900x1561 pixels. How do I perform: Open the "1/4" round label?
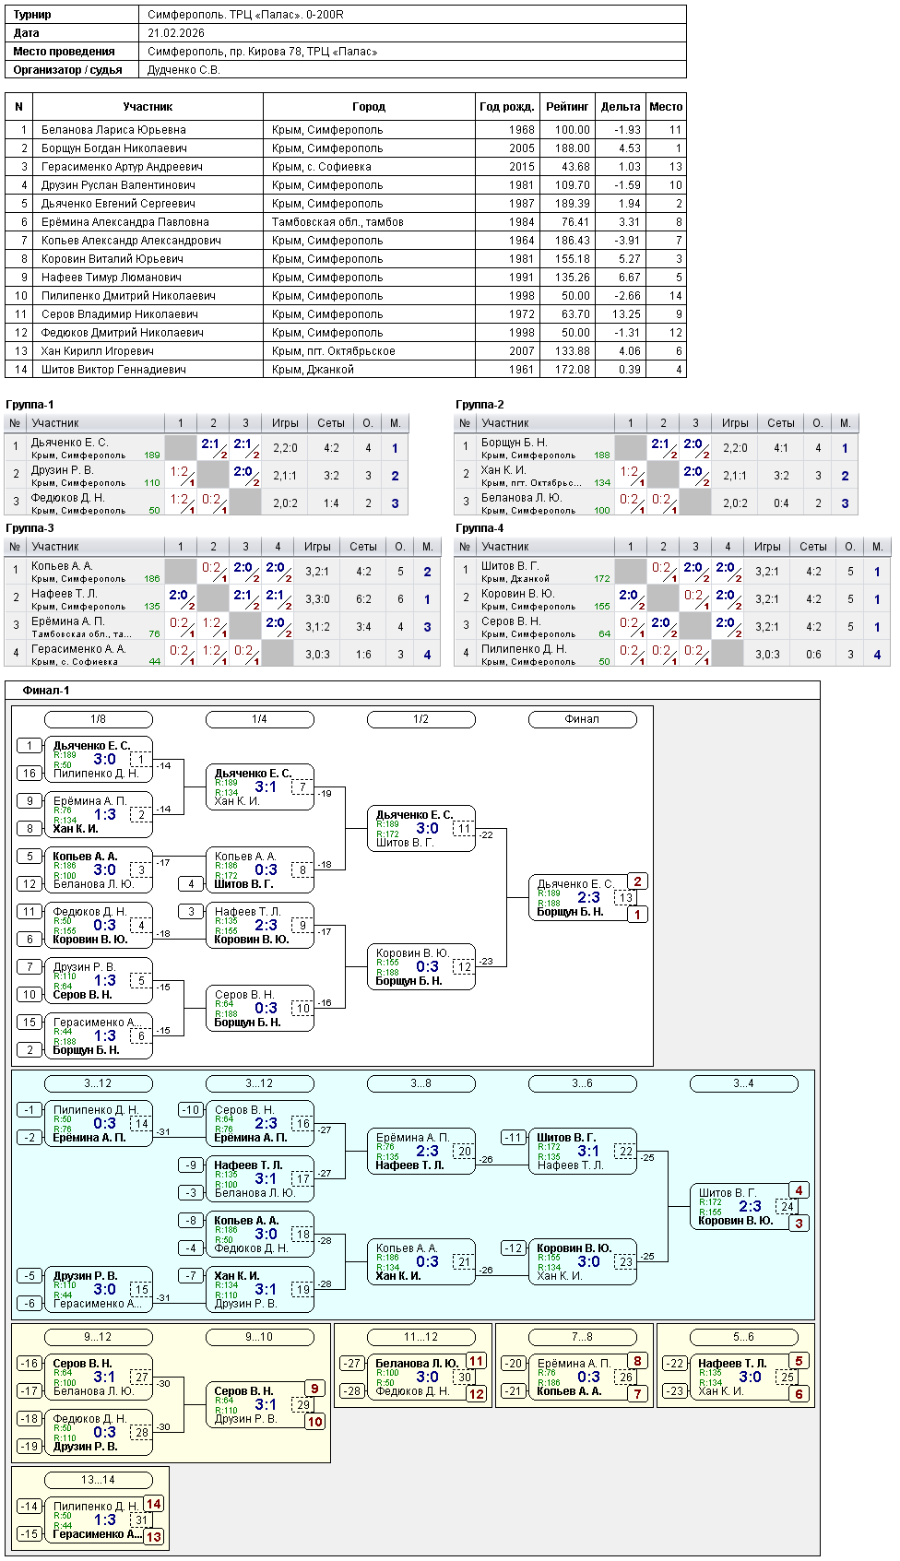tap(259, 719)
